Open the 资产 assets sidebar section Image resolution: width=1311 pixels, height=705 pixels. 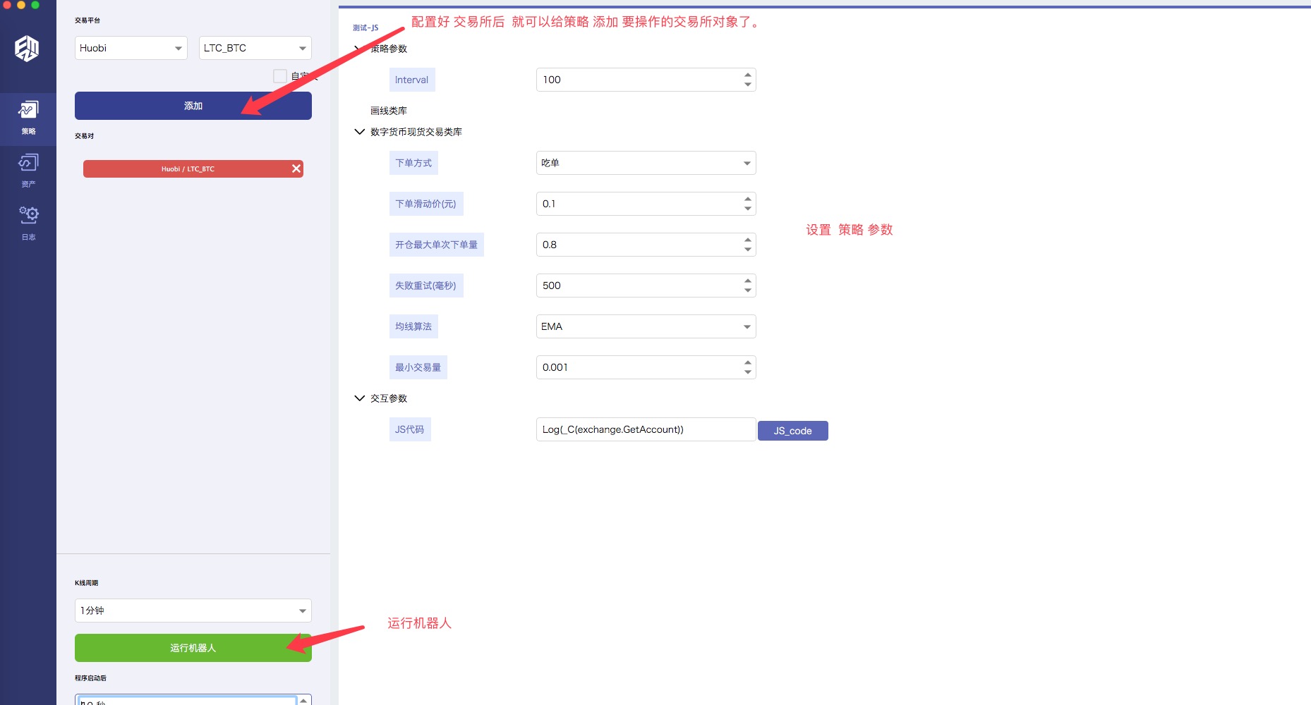pos(28,171)
